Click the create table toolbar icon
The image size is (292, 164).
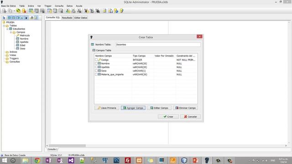31,11
